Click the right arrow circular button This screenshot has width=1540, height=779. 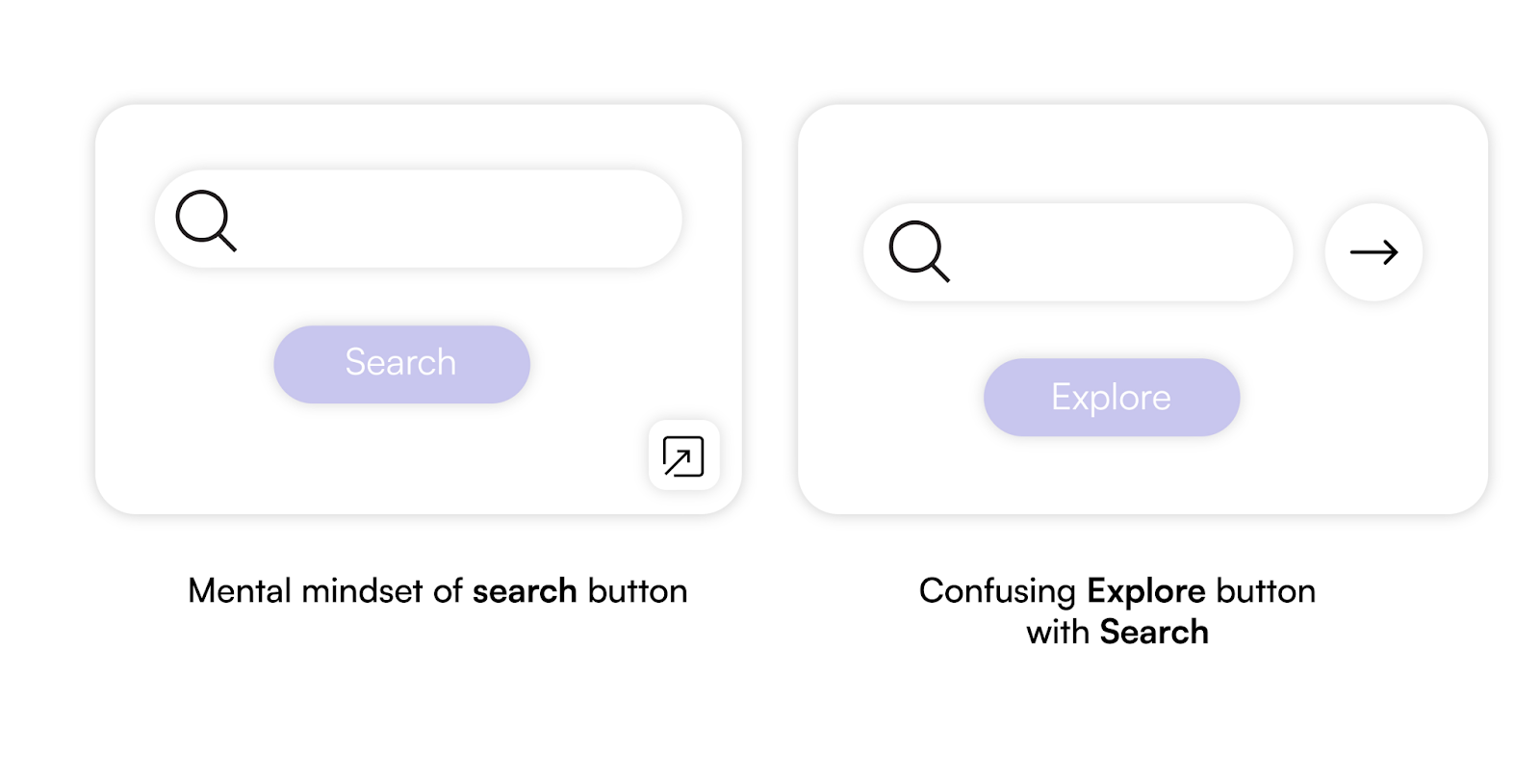(x=1373, y=252)
